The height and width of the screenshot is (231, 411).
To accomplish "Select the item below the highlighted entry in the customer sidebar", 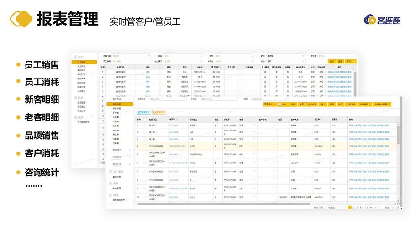I will point(117,109).
